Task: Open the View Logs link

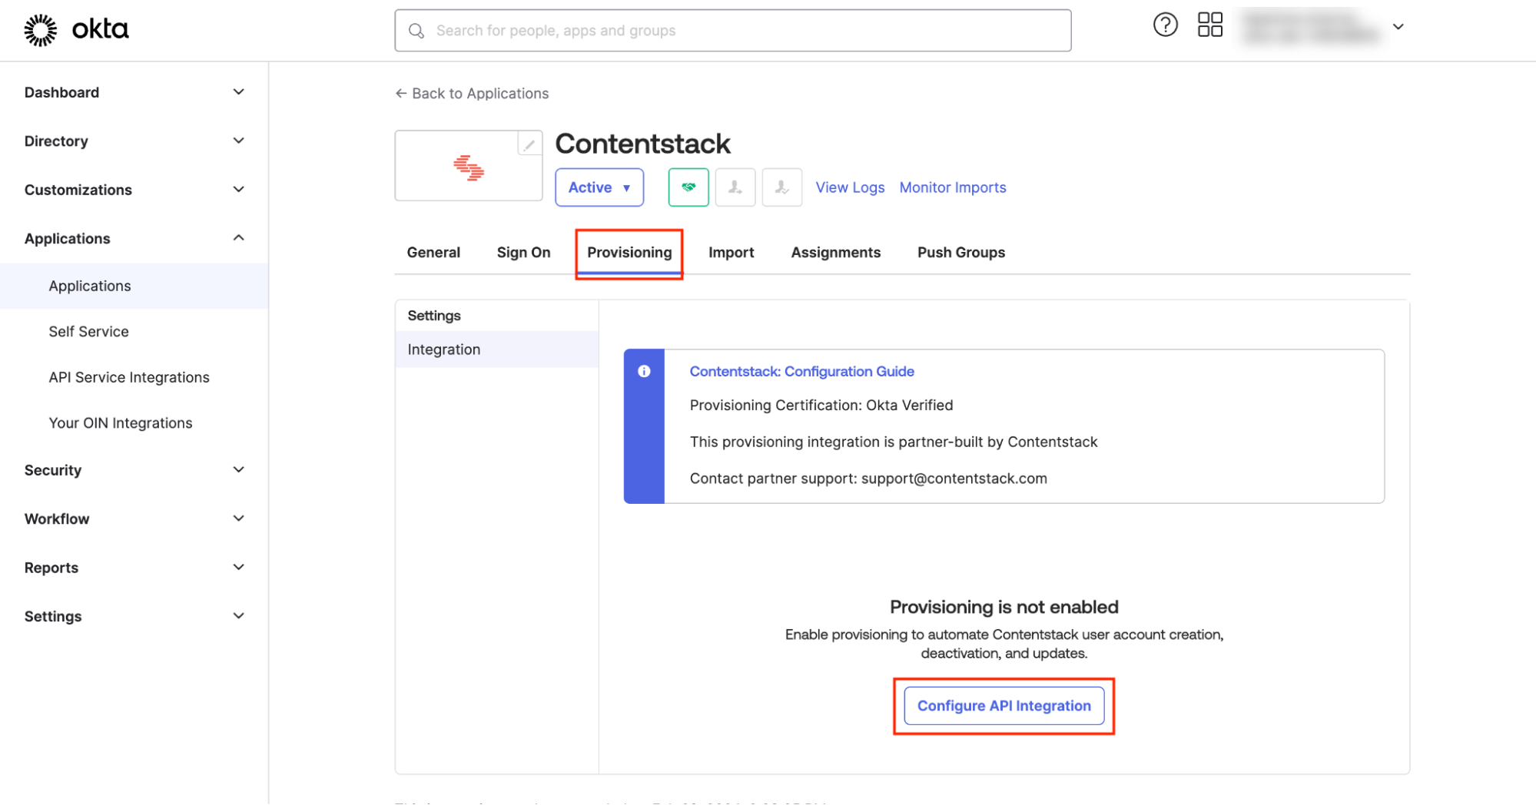Action: click(x=849, y=187)
